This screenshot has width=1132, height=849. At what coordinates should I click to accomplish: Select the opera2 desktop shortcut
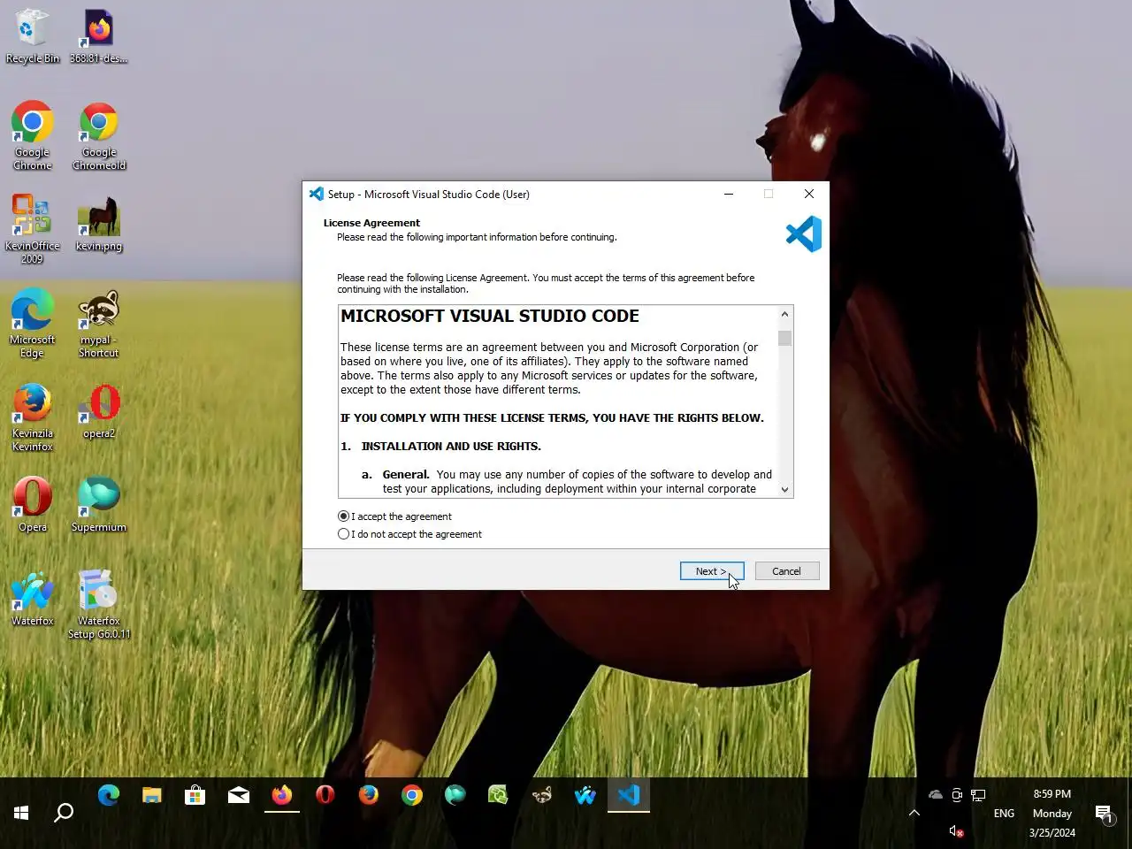pyautogui.click(x=99, y=411)
